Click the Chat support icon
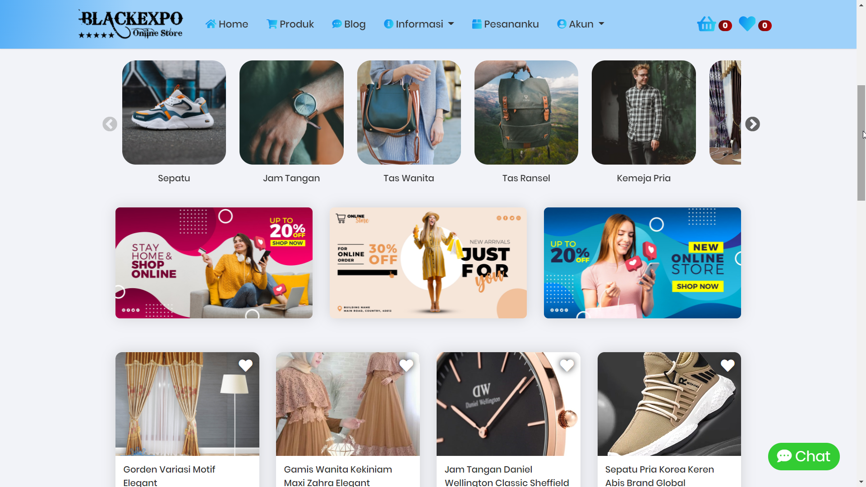This screenshot has width=866, height=487. click(x=804, y=457)
